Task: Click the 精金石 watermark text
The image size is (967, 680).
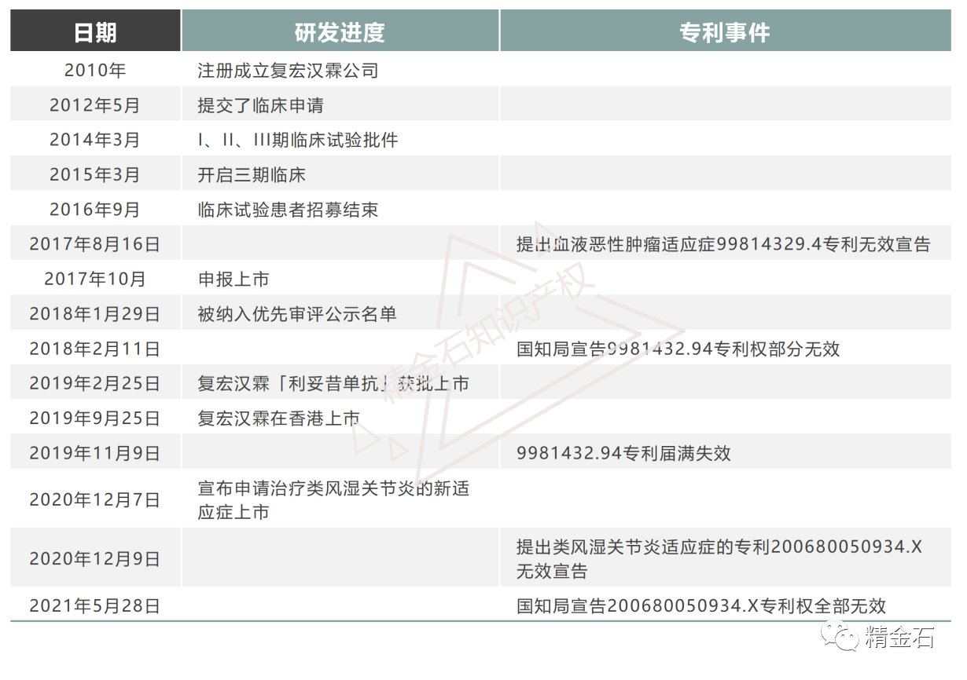Action: point(899,638)
